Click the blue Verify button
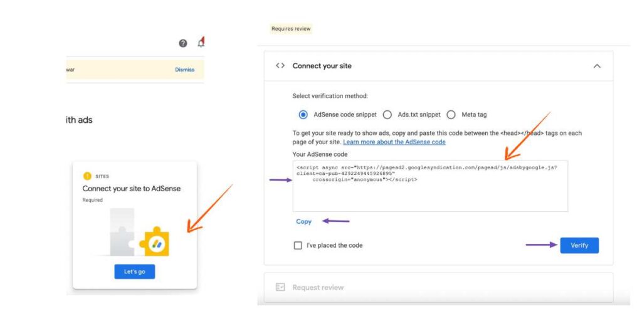The height and width of the screenshot is (321, 642). coord(579,245)
